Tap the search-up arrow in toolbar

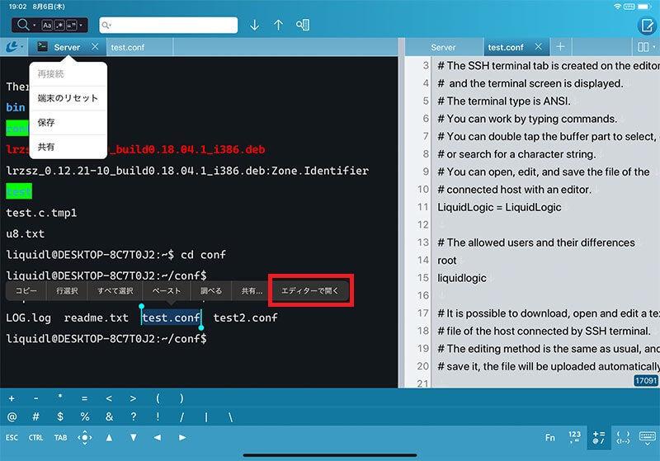tap(278, 25)
